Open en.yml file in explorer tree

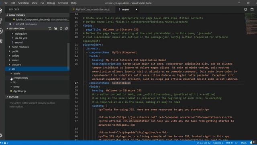tap(19, 42)
